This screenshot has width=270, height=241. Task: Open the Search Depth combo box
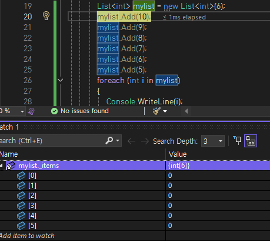[213, 141]
